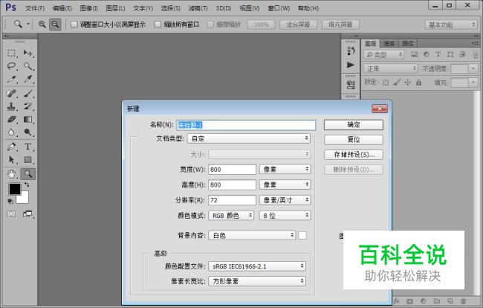Click the white background color swatch in toolbox
Image resolution: width=483 pixels, height=308 pixels.
pyautogui.click(x=25, y=199)
